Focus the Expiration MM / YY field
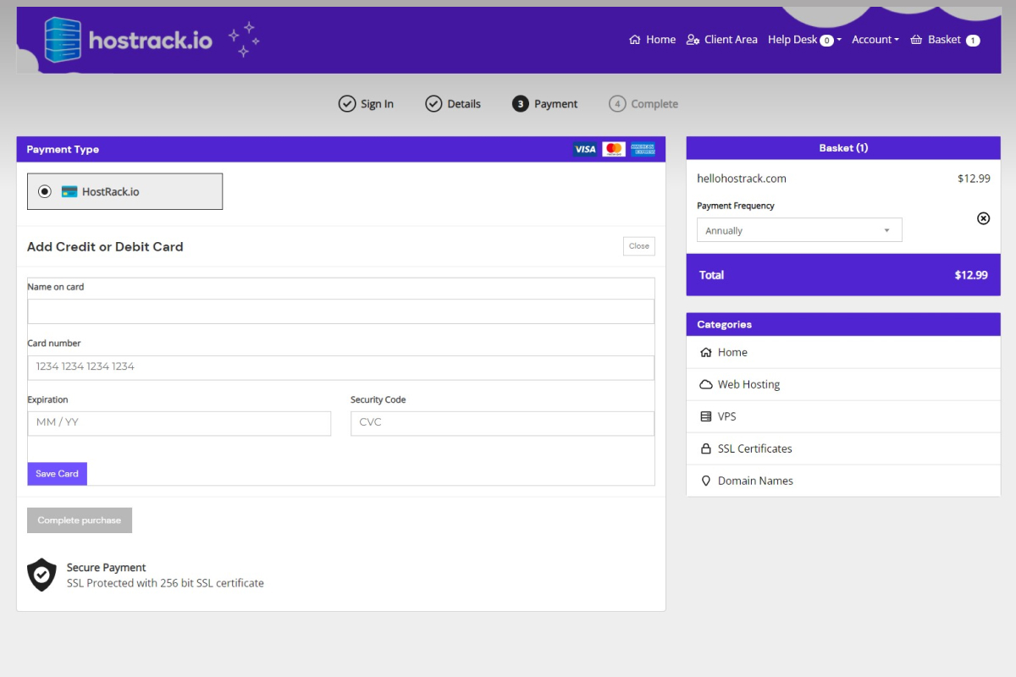This screenshot has height=677, width=1016. click(x=179, y=423)
